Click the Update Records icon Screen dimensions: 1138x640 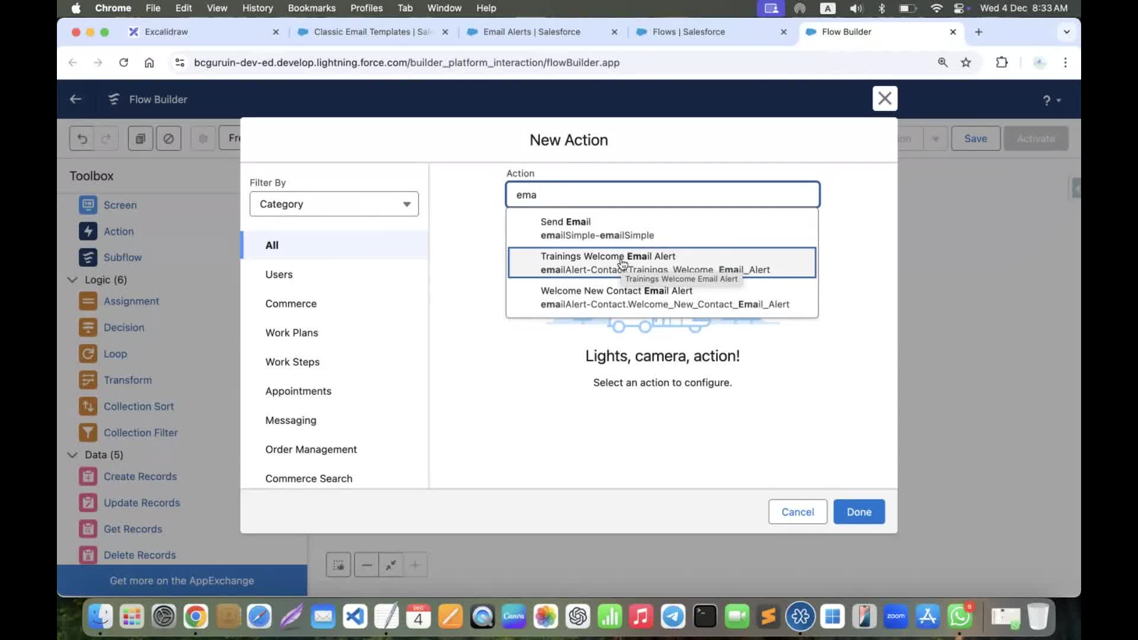coord(88,503)
